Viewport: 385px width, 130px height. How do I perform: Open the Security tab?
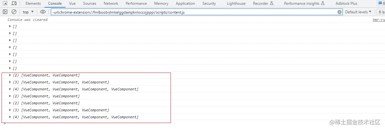pos(209,3)
